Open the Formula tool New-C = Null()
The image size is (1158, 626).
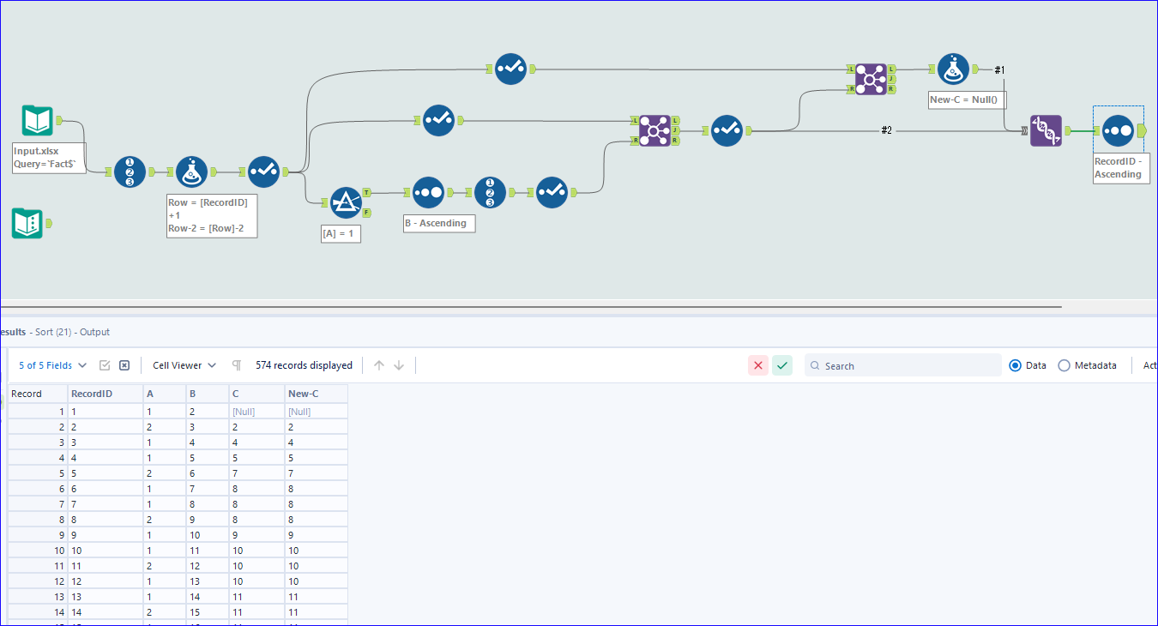954,69
